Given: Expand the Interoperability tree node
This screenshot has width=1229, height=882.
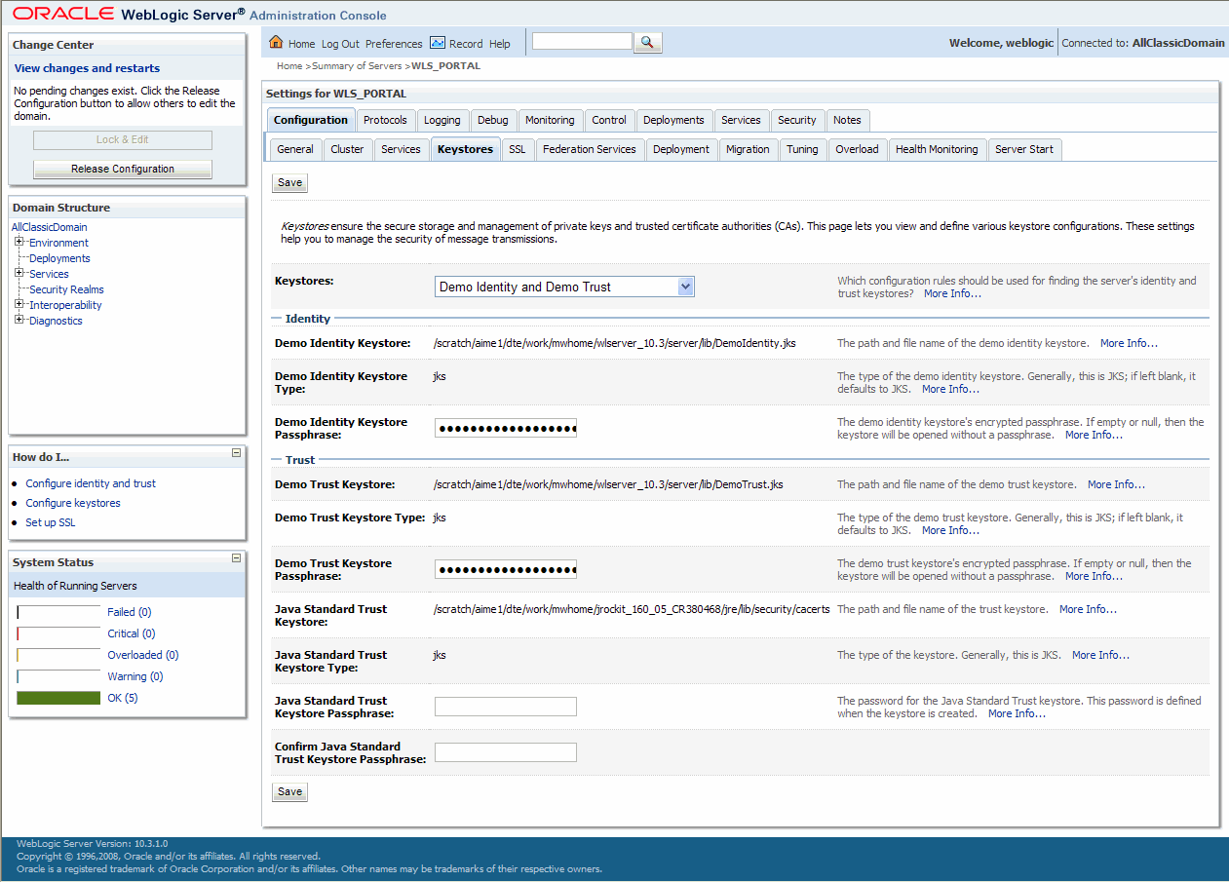Looking at the screenshot, I should pyautogui.click(x=19, y=304).
